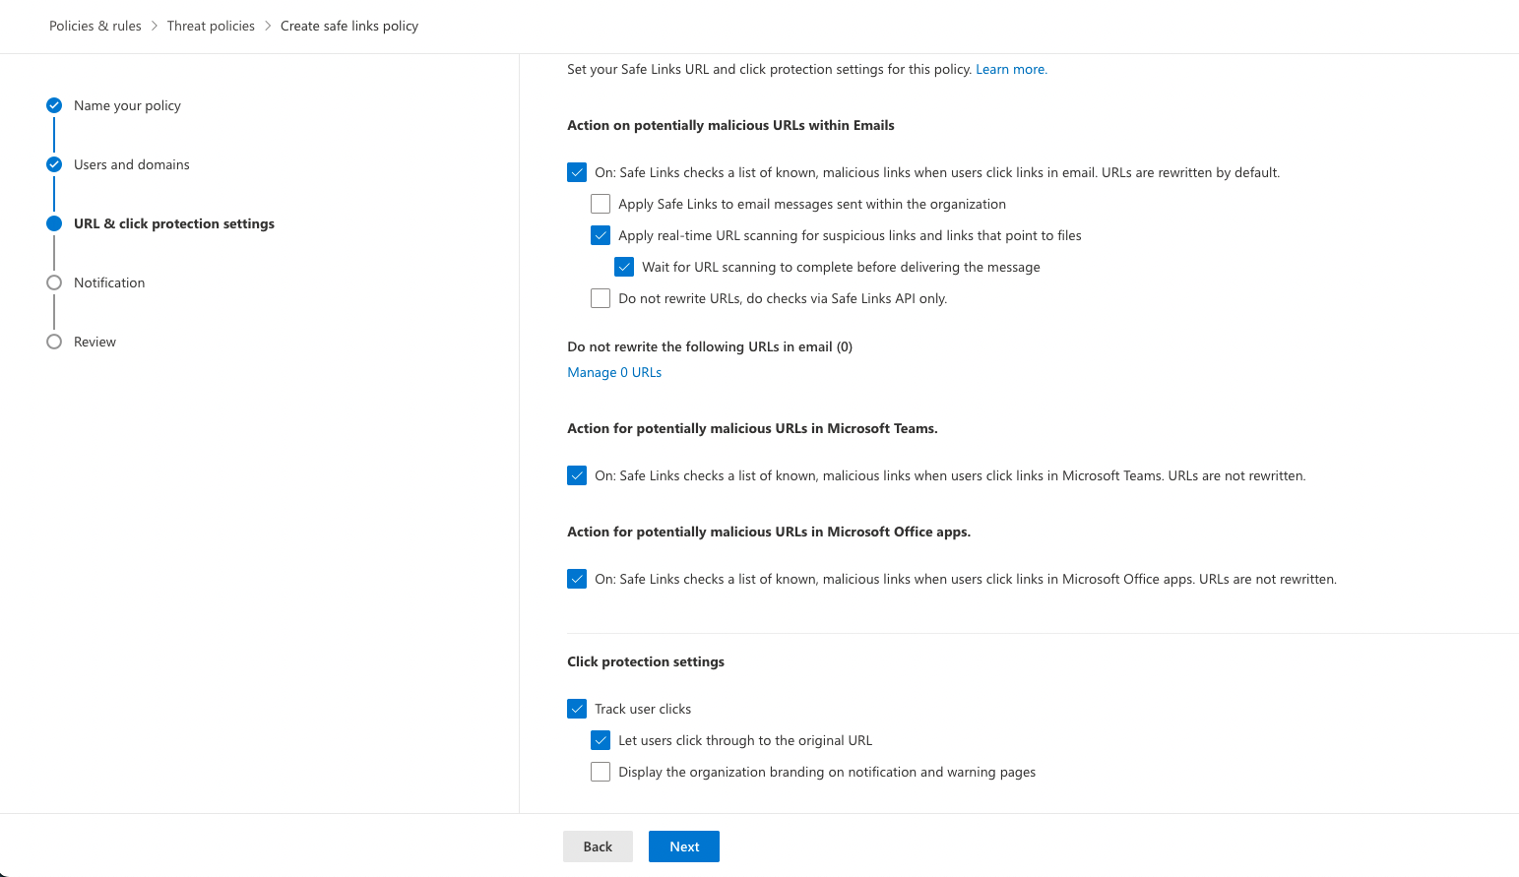Toggle Track user clicks checkbox
The height and width of the screenshot is (877, 1519).
click(x=577, y=709)
